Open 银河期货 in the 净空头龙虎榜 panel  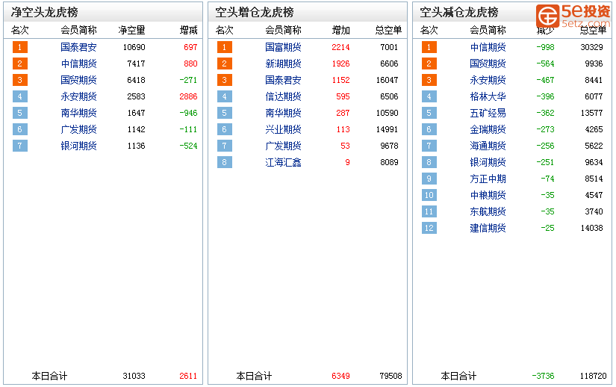point(78,146)
